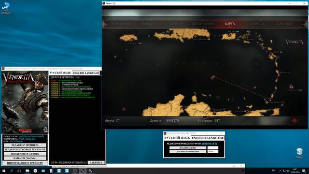Click РЕДАКТОР ИГРОВЫХ РЕСУРСОВ button
Screen dimensions: 309x174
click(x=25, y=149)
